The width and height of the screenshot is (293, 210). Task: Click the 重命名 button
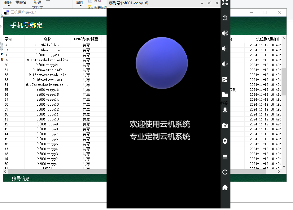tap(21, 2)
